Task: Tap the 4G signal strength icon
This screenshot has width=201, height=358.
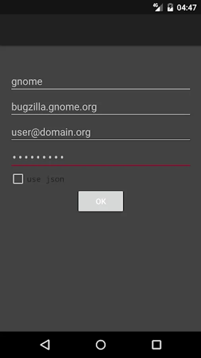Action: (158, 7)
